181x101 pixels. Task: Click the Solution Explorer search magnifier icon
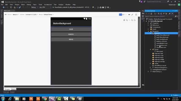(176, 16)
